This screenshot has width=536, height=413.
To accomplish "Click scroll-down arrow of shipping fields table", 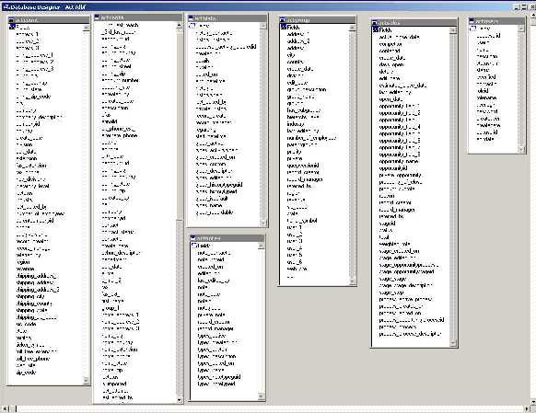I will 87,380.
